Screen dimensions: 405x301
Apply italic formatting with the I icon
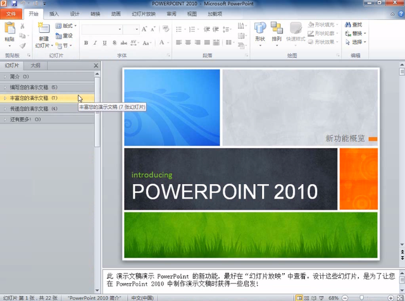(x=95, y=43)
